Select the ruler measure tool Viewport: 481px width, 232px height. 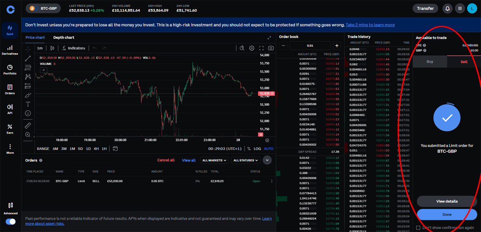[x=28, y=125]
